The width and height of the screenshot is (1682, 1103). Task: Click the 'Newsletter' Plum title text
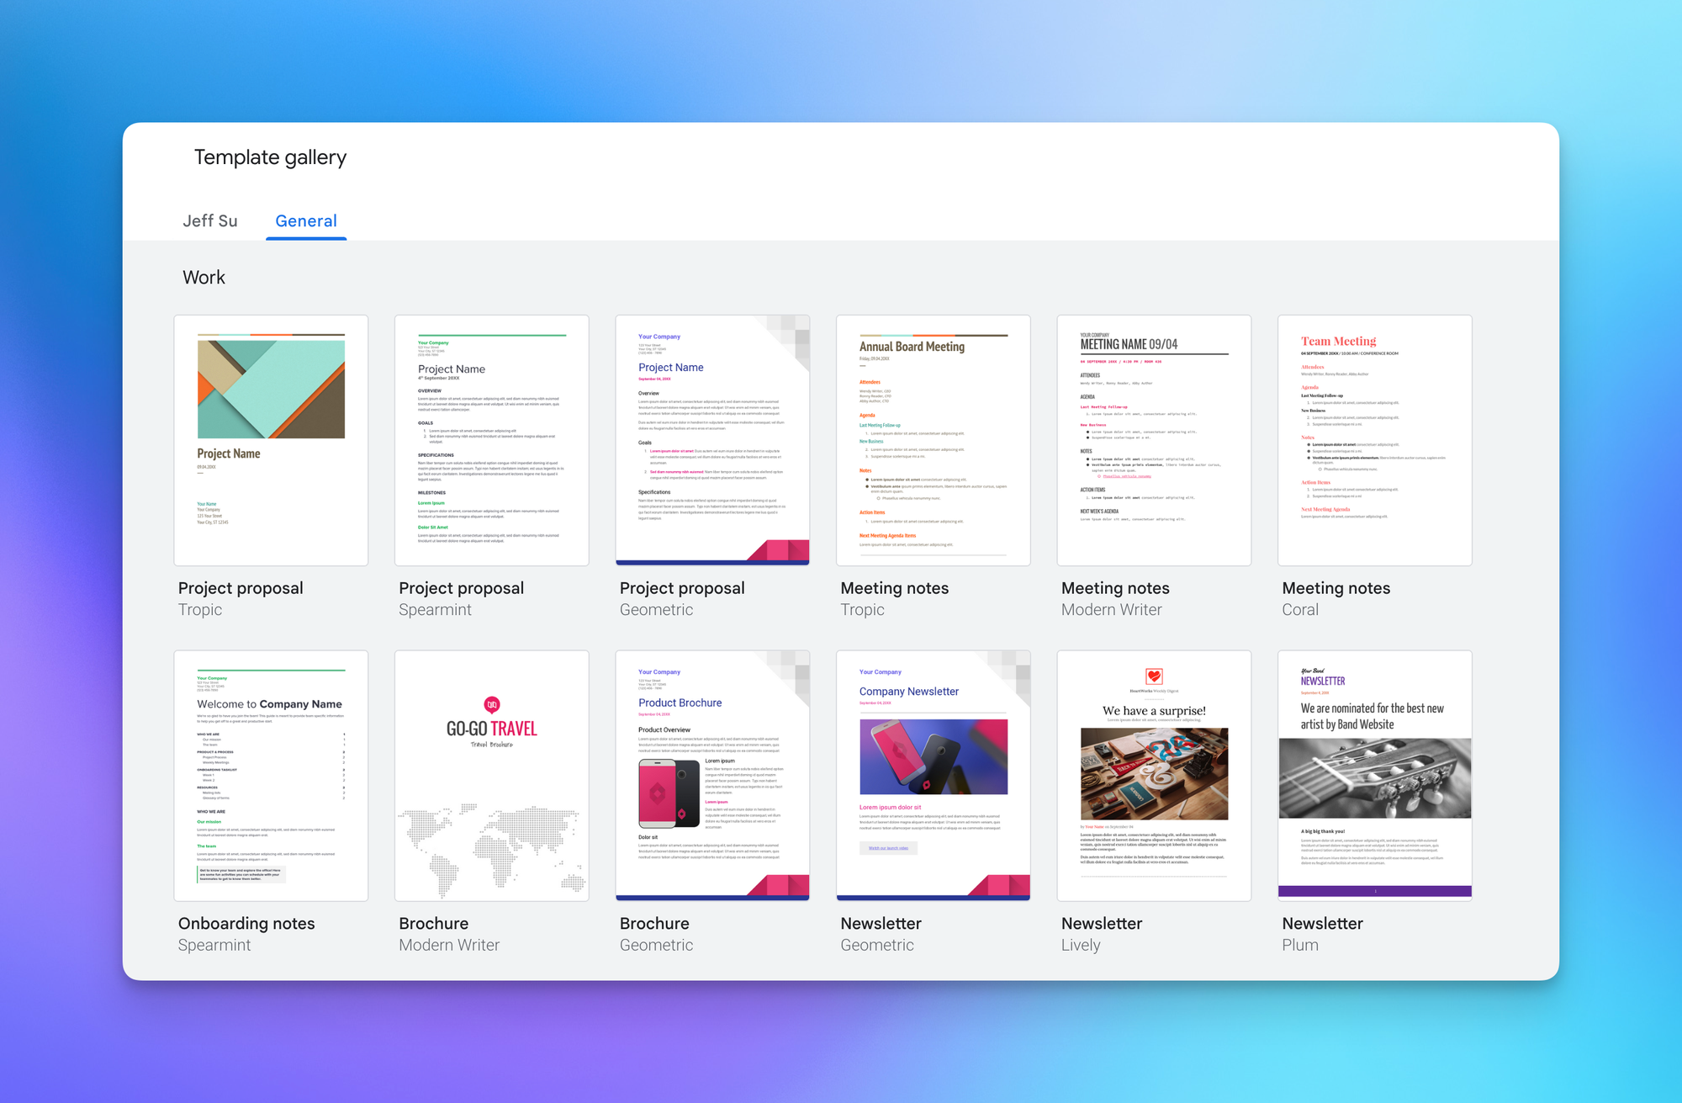pos(1322,923)
